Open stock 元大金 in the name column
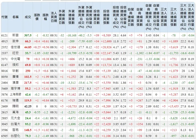196x139 pixels. (x=16, y=118)
